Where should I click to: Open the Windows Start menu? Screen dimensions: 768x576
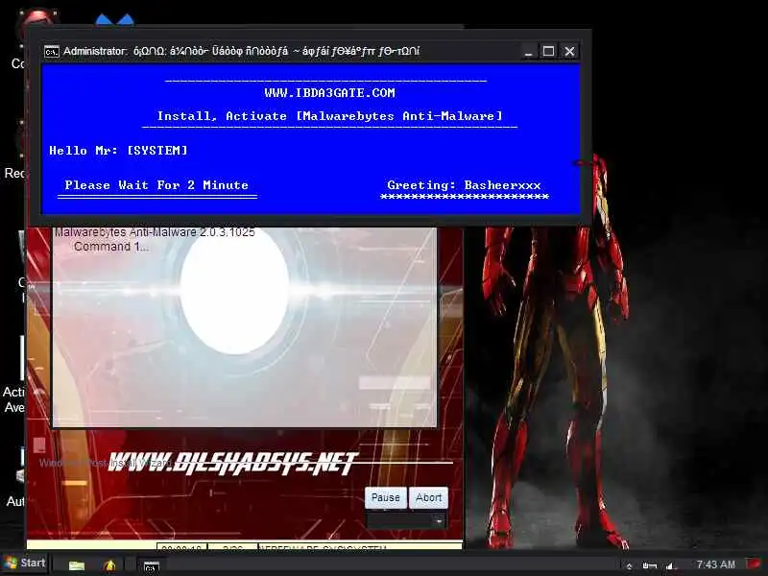[25, 563]
